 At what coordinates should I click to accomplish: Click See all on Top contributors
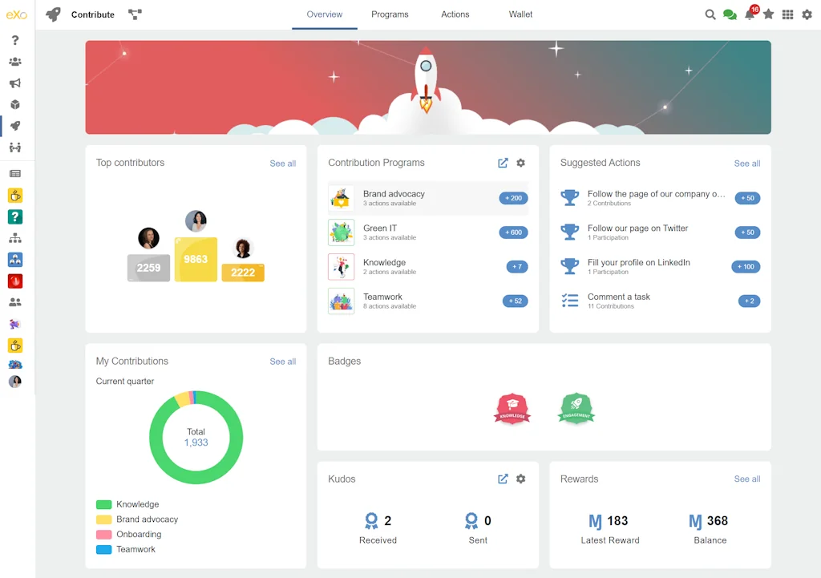(x=282, y=163)
